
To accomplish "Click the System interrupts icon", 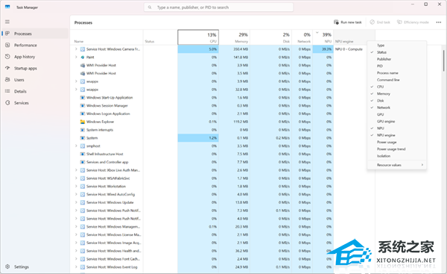I will click(83, 130).
